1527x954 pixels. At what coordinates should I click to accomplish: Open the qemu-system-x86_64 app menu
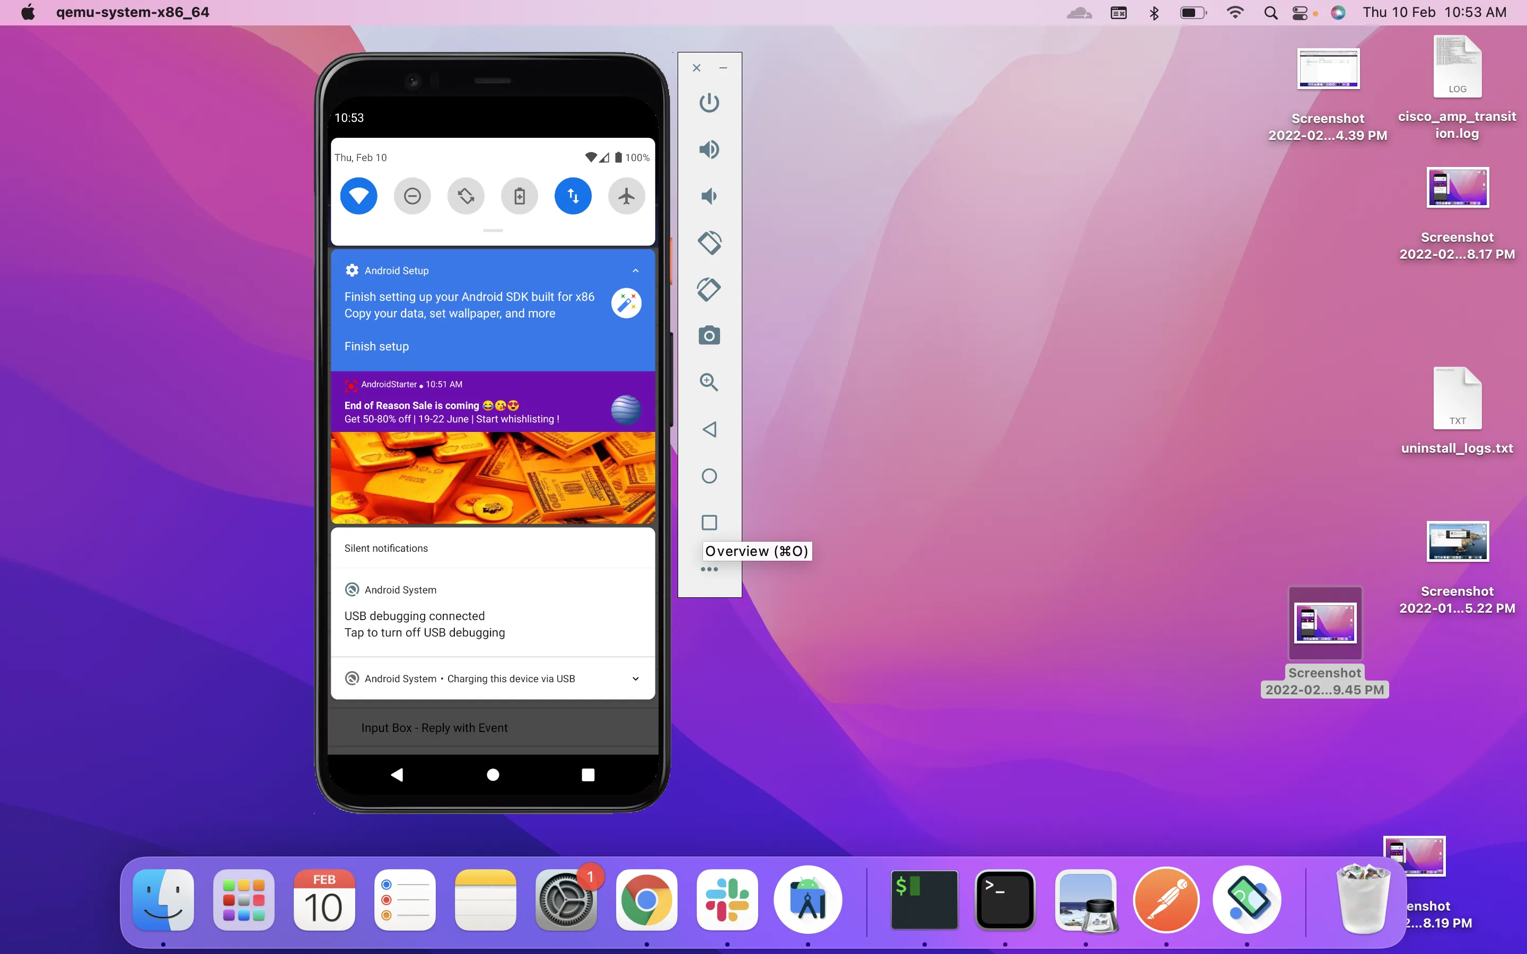point(133,13)
